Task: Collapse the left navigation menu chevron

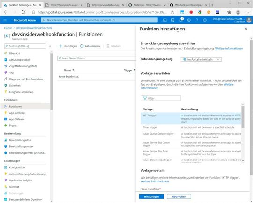Action: (x=50, y=46)
